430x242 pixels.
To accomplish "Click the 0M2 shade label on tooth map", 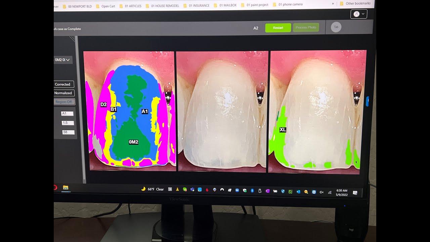I will tap(133, 142).
